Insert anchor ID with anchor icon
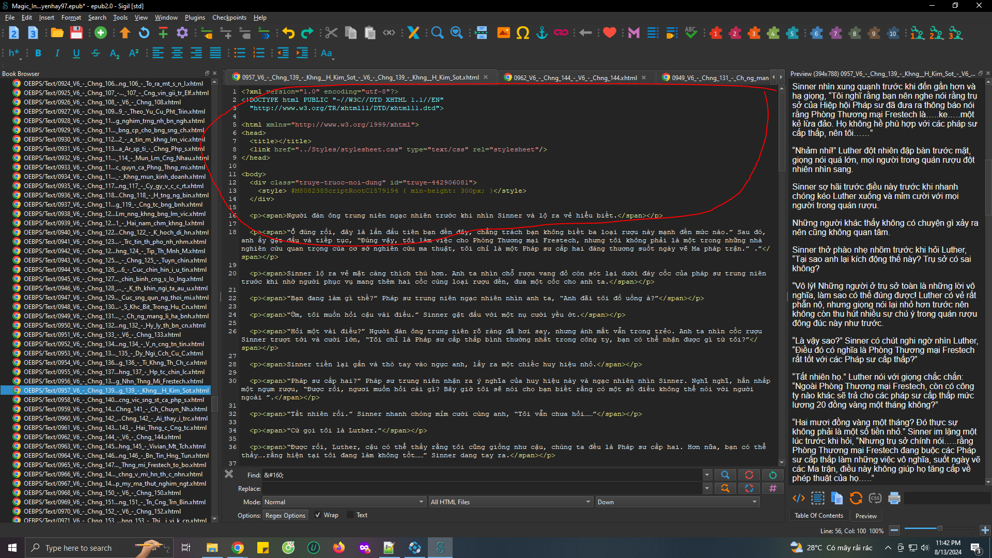 tap(541, 33)
